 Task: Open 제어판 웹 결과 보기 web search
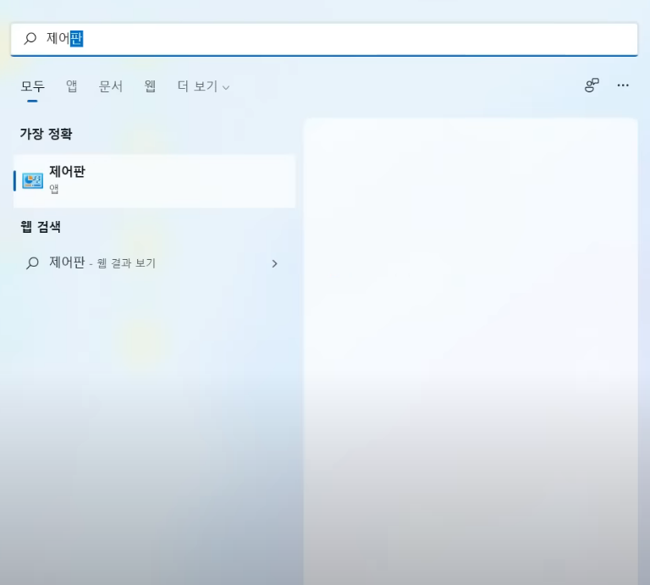tap(154, 263)
